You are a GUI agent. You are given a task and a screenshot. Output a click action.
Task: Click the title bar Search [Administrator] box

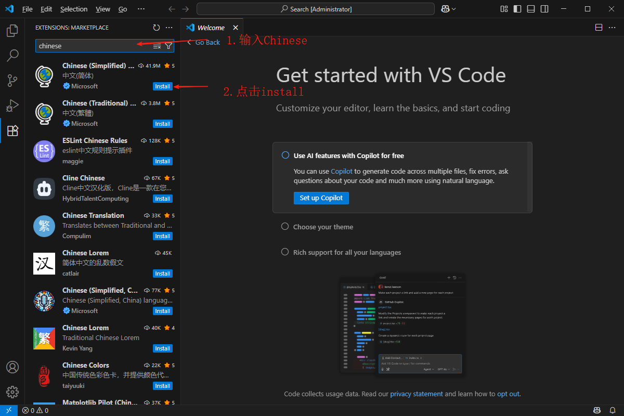[316, 9]
